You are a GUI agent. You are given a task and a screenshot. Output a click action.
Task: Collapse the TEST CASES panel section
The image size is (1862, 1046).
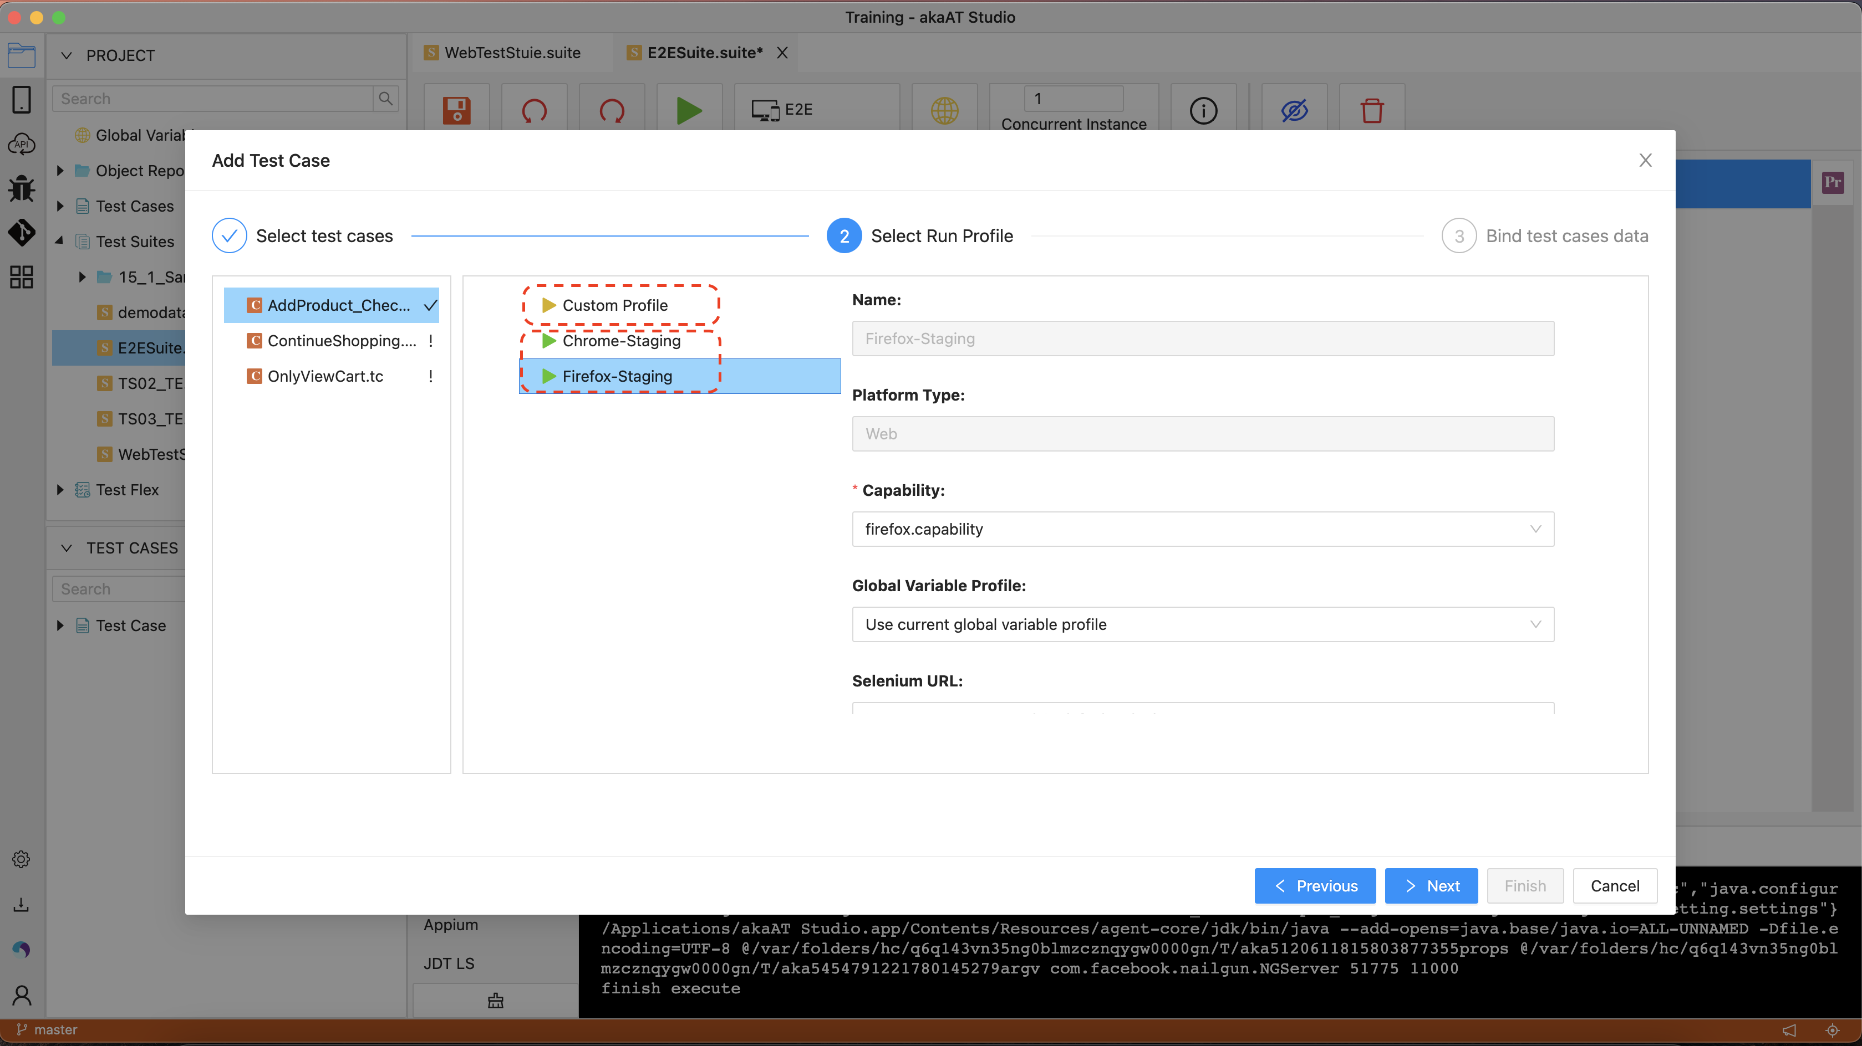click(x=67, y=548)
